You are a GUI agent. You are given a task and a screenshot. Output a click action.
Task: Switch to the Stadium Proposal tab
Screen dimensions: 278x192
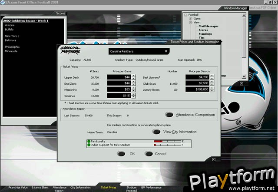click(x=132, y=189)
